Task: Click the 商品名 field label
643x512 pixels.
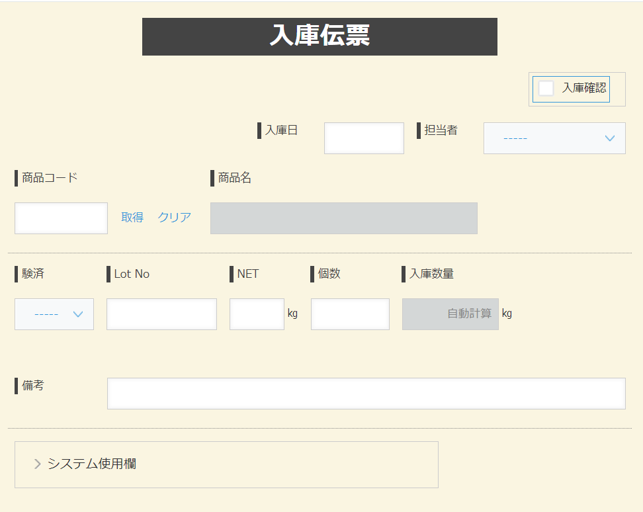Action: pos(234,178)
